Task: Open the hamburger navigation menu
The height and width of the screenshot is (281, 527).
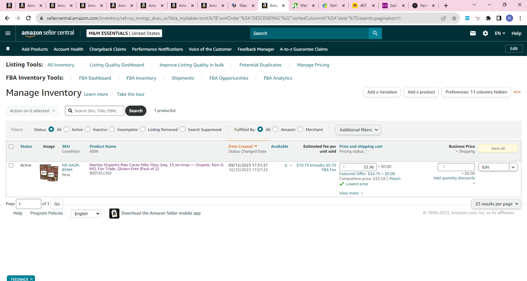Action: point(8,33)
